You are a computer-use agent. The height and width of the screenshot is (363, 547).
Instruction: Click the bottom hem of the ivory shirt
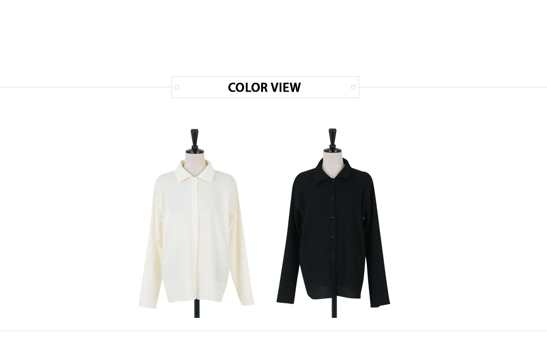pyautogui.click(x=195, y=300)
